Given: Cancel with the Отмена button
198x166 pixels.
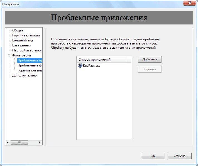Looking at the screenshot, I should (x=179, y=156).
